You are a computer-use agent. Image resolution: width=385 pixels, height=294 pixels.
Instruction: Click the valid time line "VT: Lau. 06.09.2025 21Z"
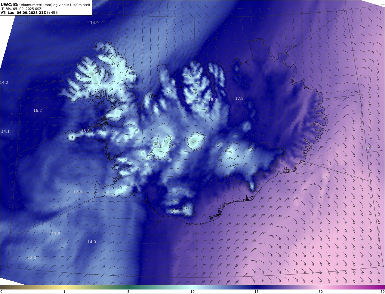coord(23,13)
